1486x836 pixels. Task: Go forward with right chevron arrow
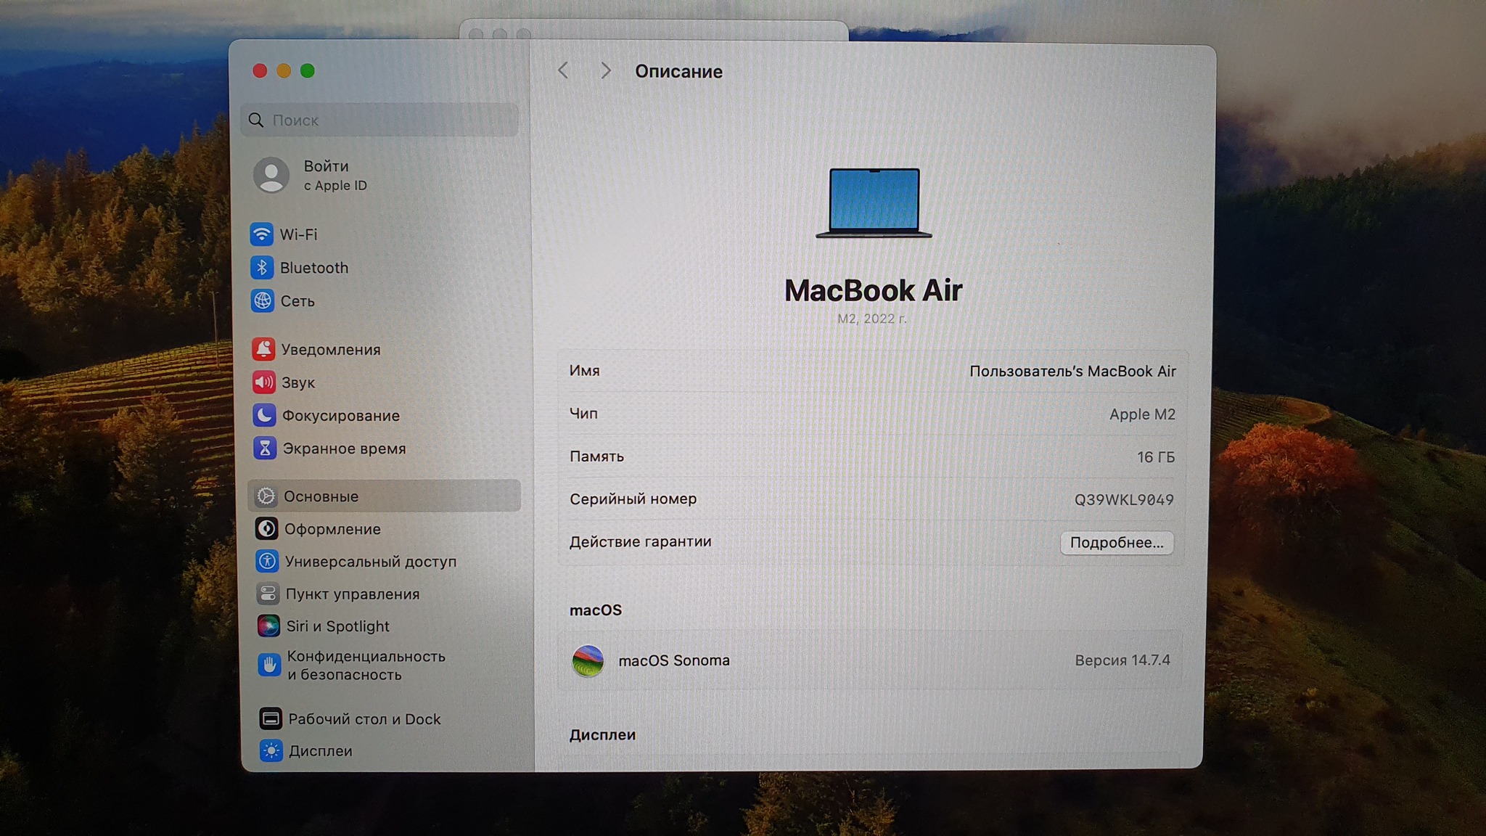[x=606, y=70]
